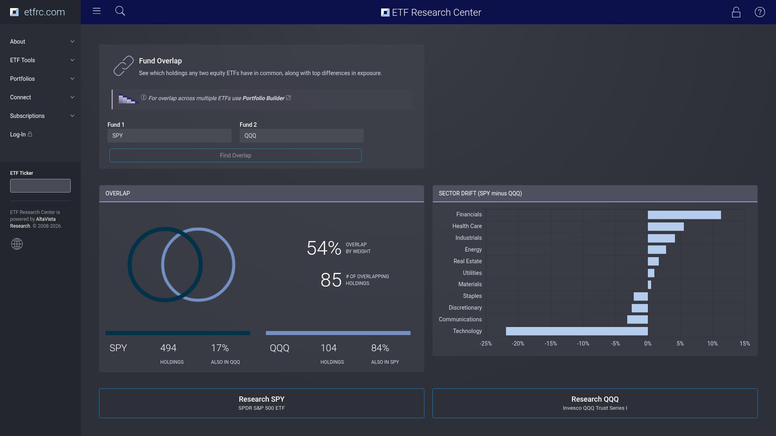Click the padlock login icon in header

click(736, 12)
